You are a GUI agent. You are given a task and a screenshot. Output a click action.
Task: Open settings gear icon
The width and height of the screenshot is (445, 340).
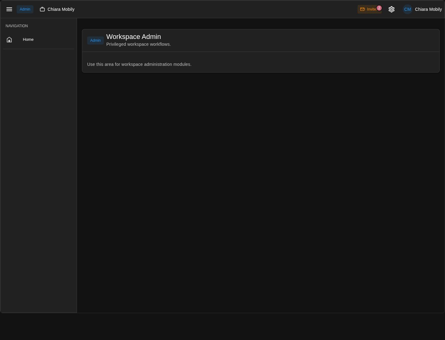coord(392,9)
